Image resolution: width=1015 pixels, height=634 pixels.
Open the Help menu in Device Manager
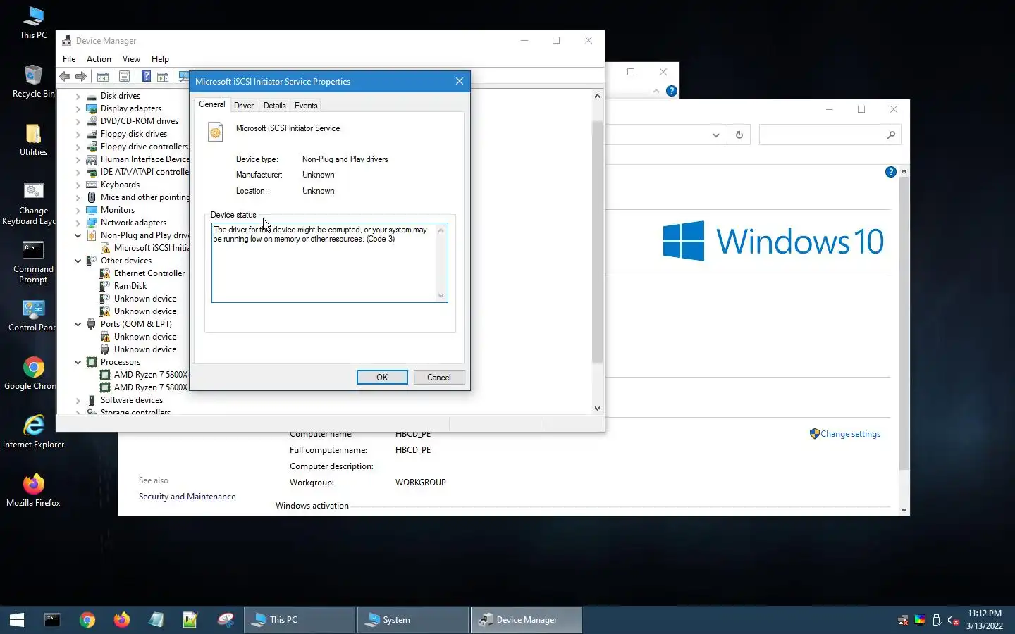160,59
